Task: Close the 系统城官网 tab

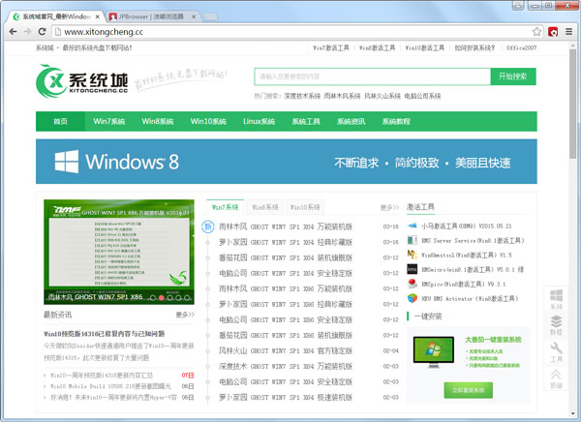Action: 98,16
